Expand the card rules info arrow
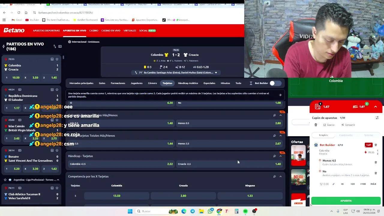384x216 pixels. pos(280,95)
